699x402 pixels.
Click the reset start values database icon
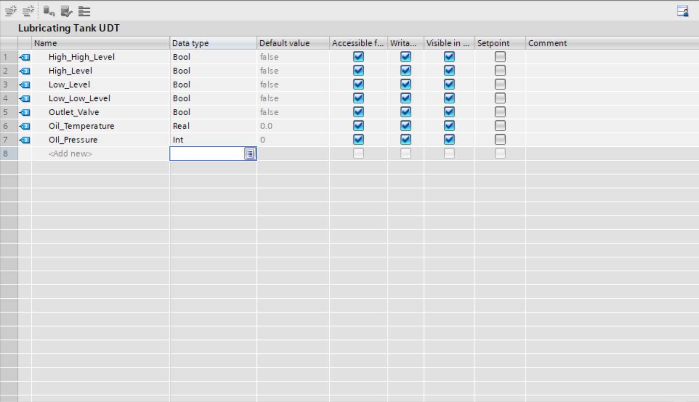point(48,10)
